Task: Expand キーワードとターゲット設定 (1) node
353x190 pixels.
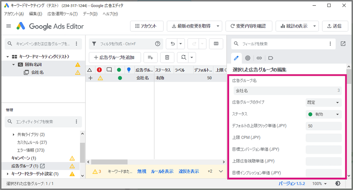Action: coord(8,174)
